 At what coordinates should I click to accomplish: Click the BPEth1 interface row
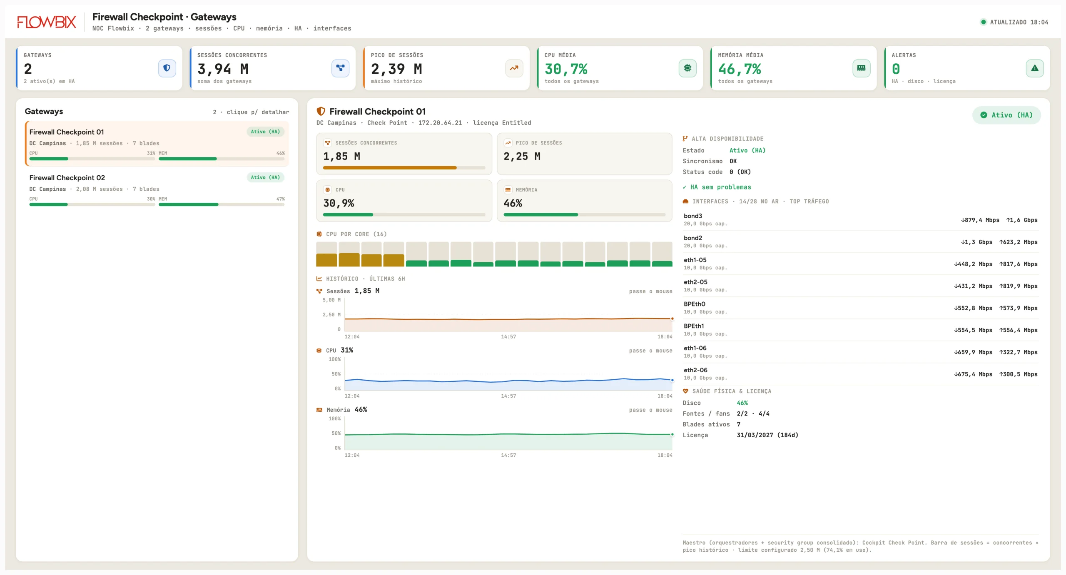[x=861, y=330]
